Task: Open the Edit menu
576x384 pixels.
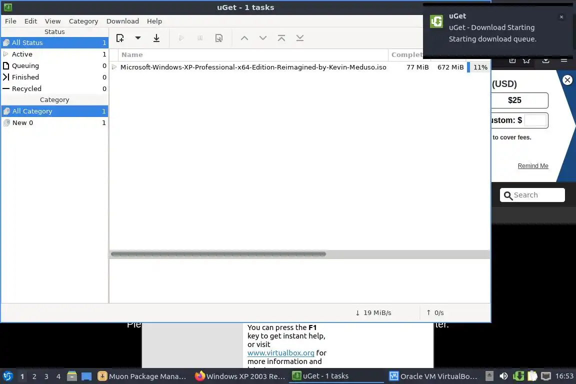Action: [30, 21]
